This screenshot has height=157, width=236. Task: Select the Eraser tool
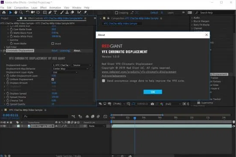click(72, 13)
